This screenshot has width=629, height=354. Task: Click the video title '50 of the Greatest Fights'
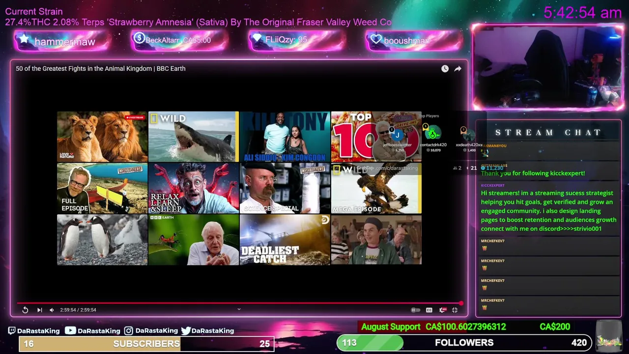point(100,68)
